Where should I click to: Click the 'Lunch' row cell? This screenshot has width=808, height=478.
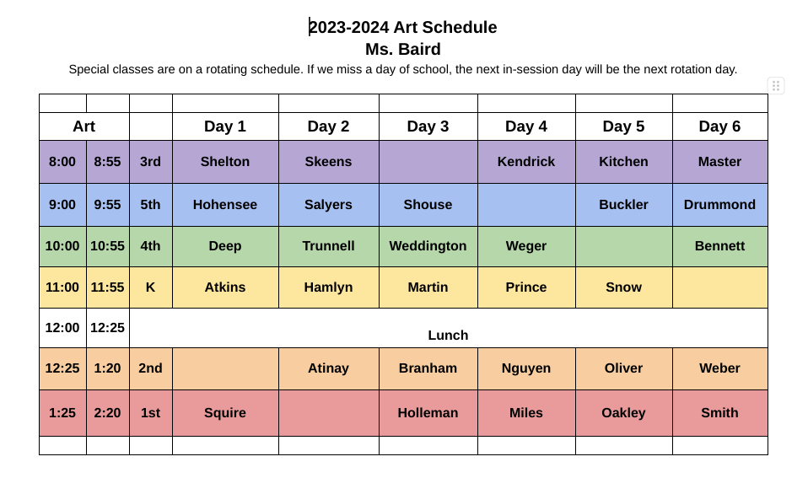click(x=448, y=335)
